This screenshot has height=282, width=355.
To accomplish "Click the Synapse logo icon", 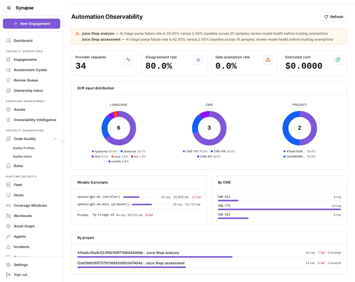I will (x=9, y=8).
